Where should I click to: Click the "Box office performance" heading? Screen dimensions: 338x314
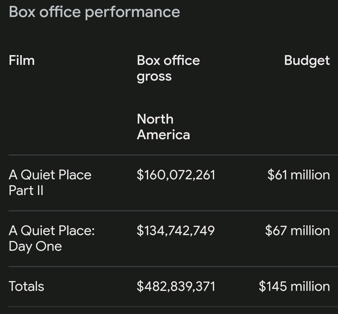click(x=94, y=12)
